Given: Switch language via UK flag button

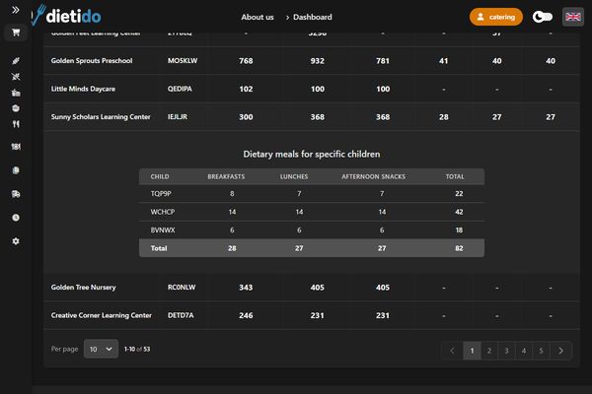Looking at the screenshot, I should (x=572, y=17).
